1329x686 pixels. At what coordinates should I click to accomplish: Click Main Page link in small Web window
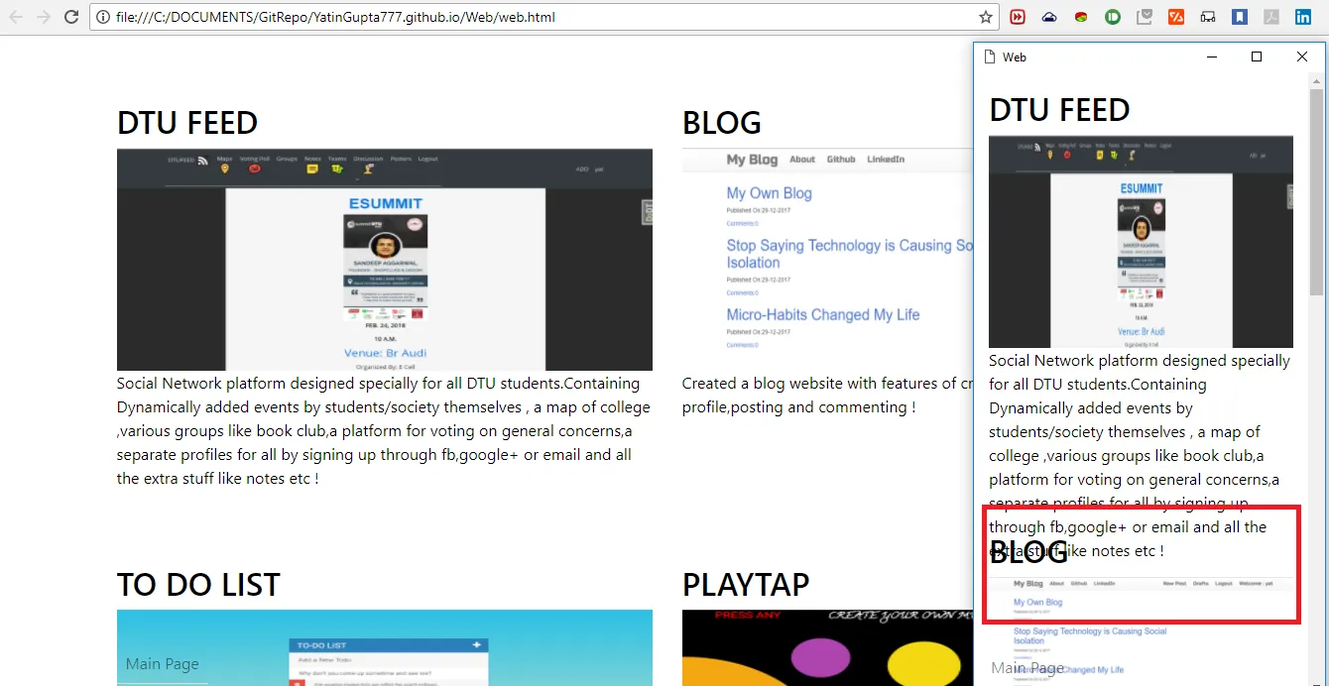click(x=1027, y=668)
